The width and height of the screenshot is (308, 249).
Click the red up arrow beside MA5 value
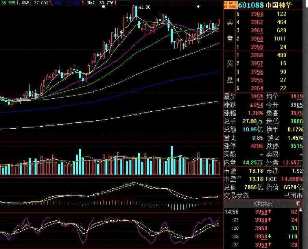[x=50, y=3]
